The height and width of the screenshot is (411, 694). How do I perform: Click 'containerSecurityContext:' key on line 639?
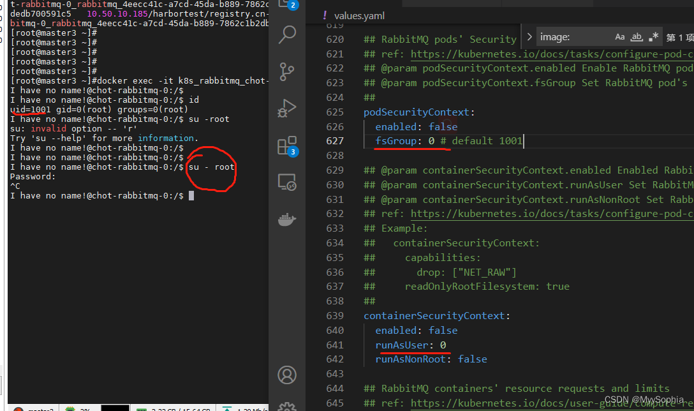[x=436, y=316]
